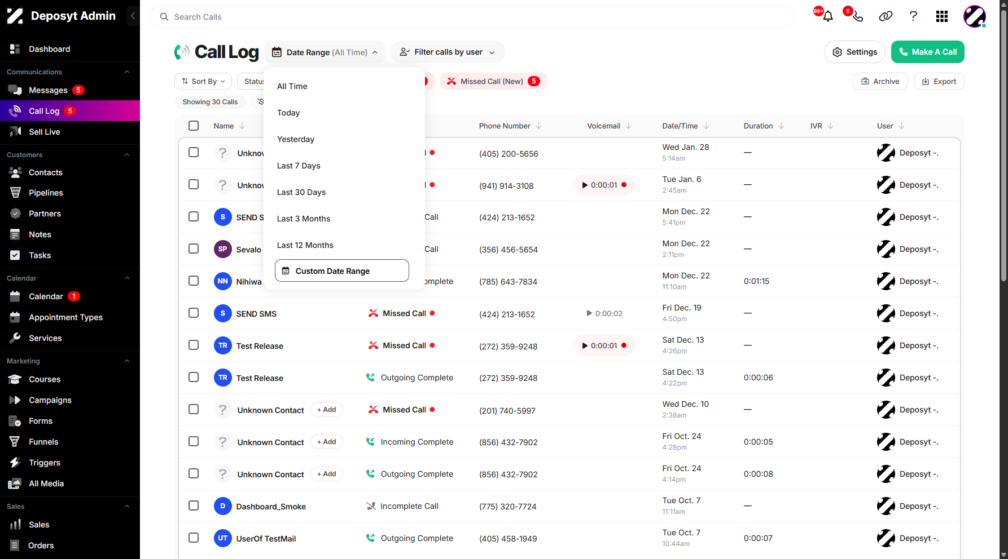
Task: Tick the select-all checkbox in table header
Action: [194, 126]
